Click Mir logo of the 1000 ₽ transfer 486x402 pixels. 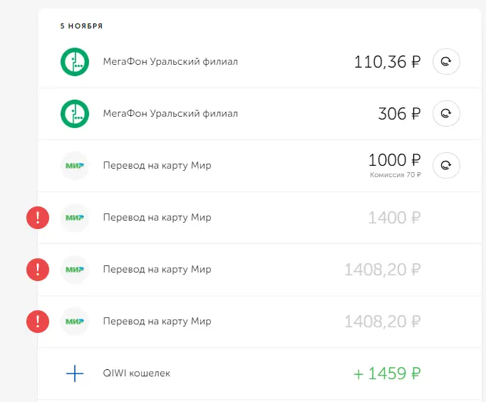click(x=75, y=166)
